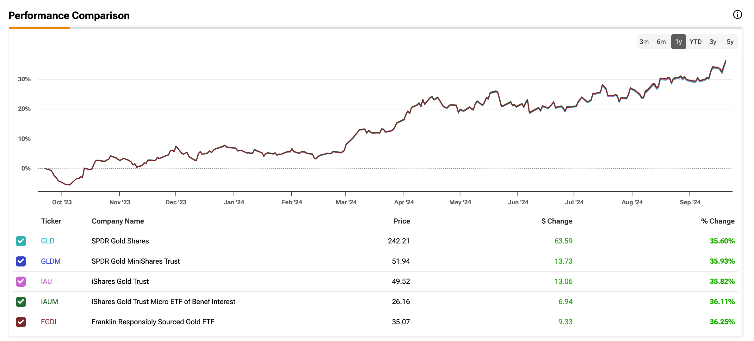Select the 6m time range
The height and width of the screenshot is (341, 754).
tap(661, 42)
